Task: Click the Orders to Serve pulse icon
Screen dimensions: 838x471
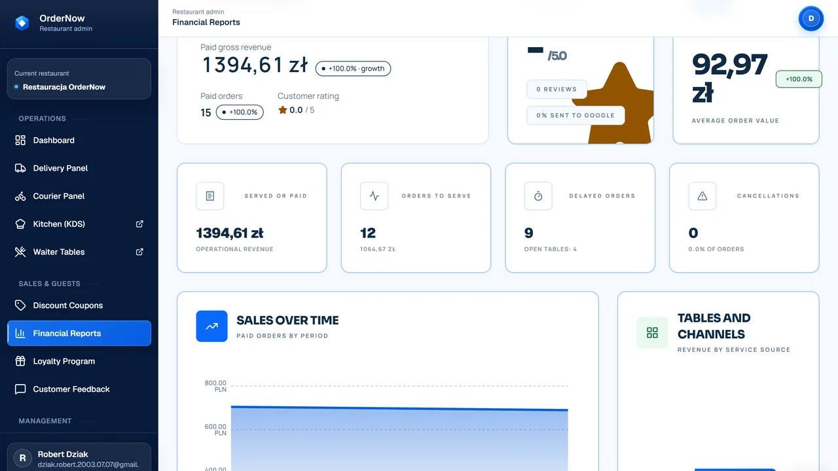Action: 374,196
